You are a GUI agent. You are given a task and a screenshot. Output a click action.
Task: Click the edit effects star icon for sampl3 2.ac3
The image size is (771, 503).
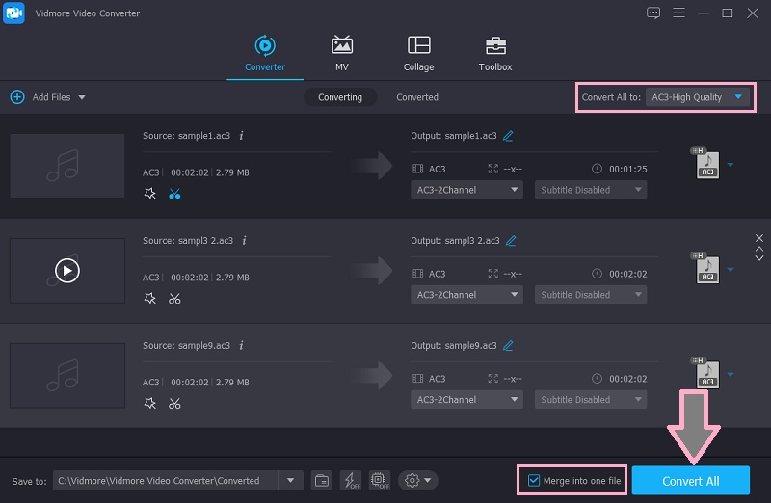(x=149, y=298)
